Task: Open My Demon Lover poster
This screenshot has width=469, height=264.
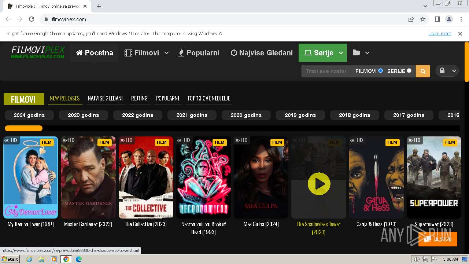Action: point(31,177)
